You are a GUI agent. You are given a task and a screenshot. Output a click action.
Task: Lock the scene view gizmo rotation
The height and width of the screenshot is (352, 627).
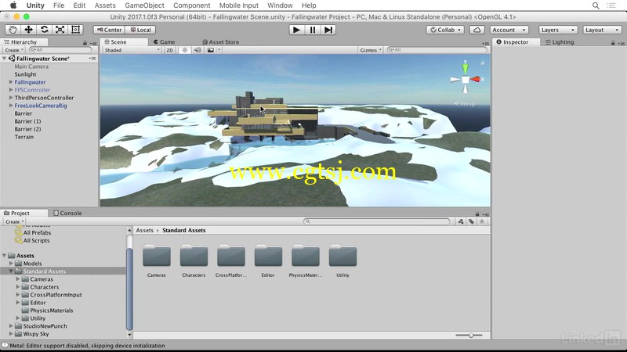pos(483,63)
